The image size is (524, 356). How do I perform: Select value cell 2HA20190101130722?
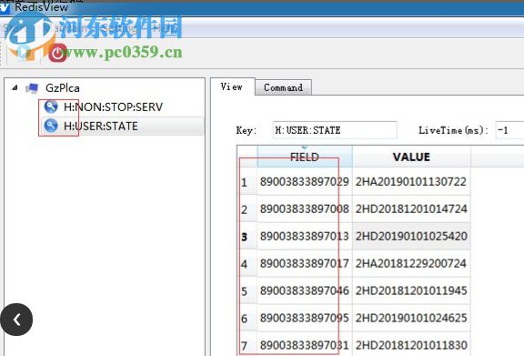(411, 182)
